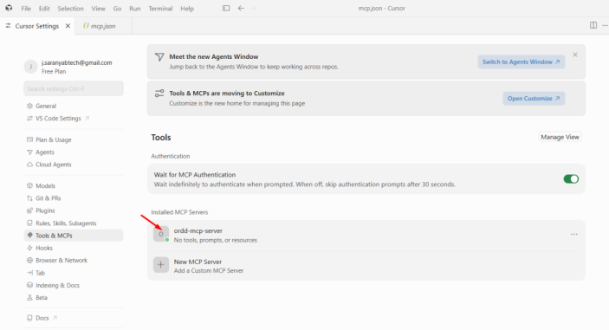Open the Selection menu
The width and height of the screenshot is (609, 330).
tap(70, 8)
